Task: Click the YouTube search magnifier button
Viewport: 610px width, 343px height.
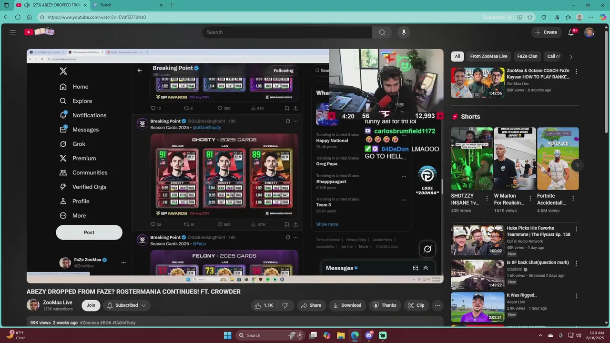Action: coord(382,32)
